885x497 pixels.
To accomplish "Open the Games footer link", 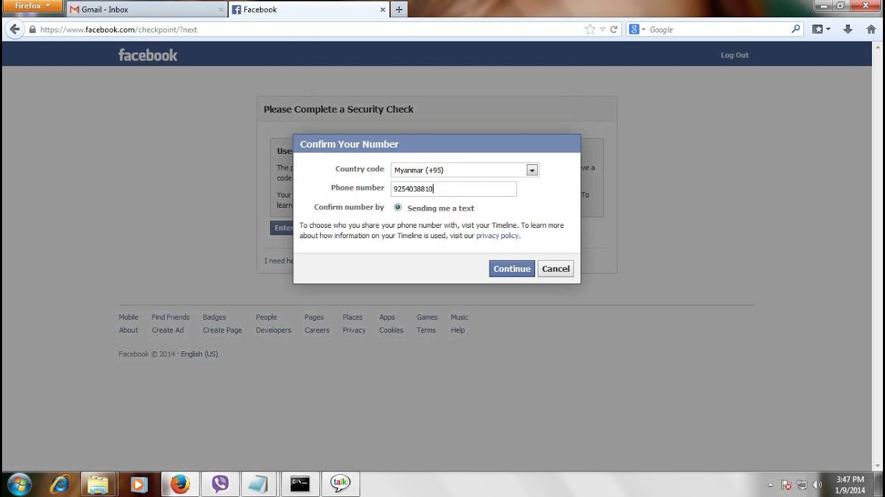I will click(x=427, y=318).
